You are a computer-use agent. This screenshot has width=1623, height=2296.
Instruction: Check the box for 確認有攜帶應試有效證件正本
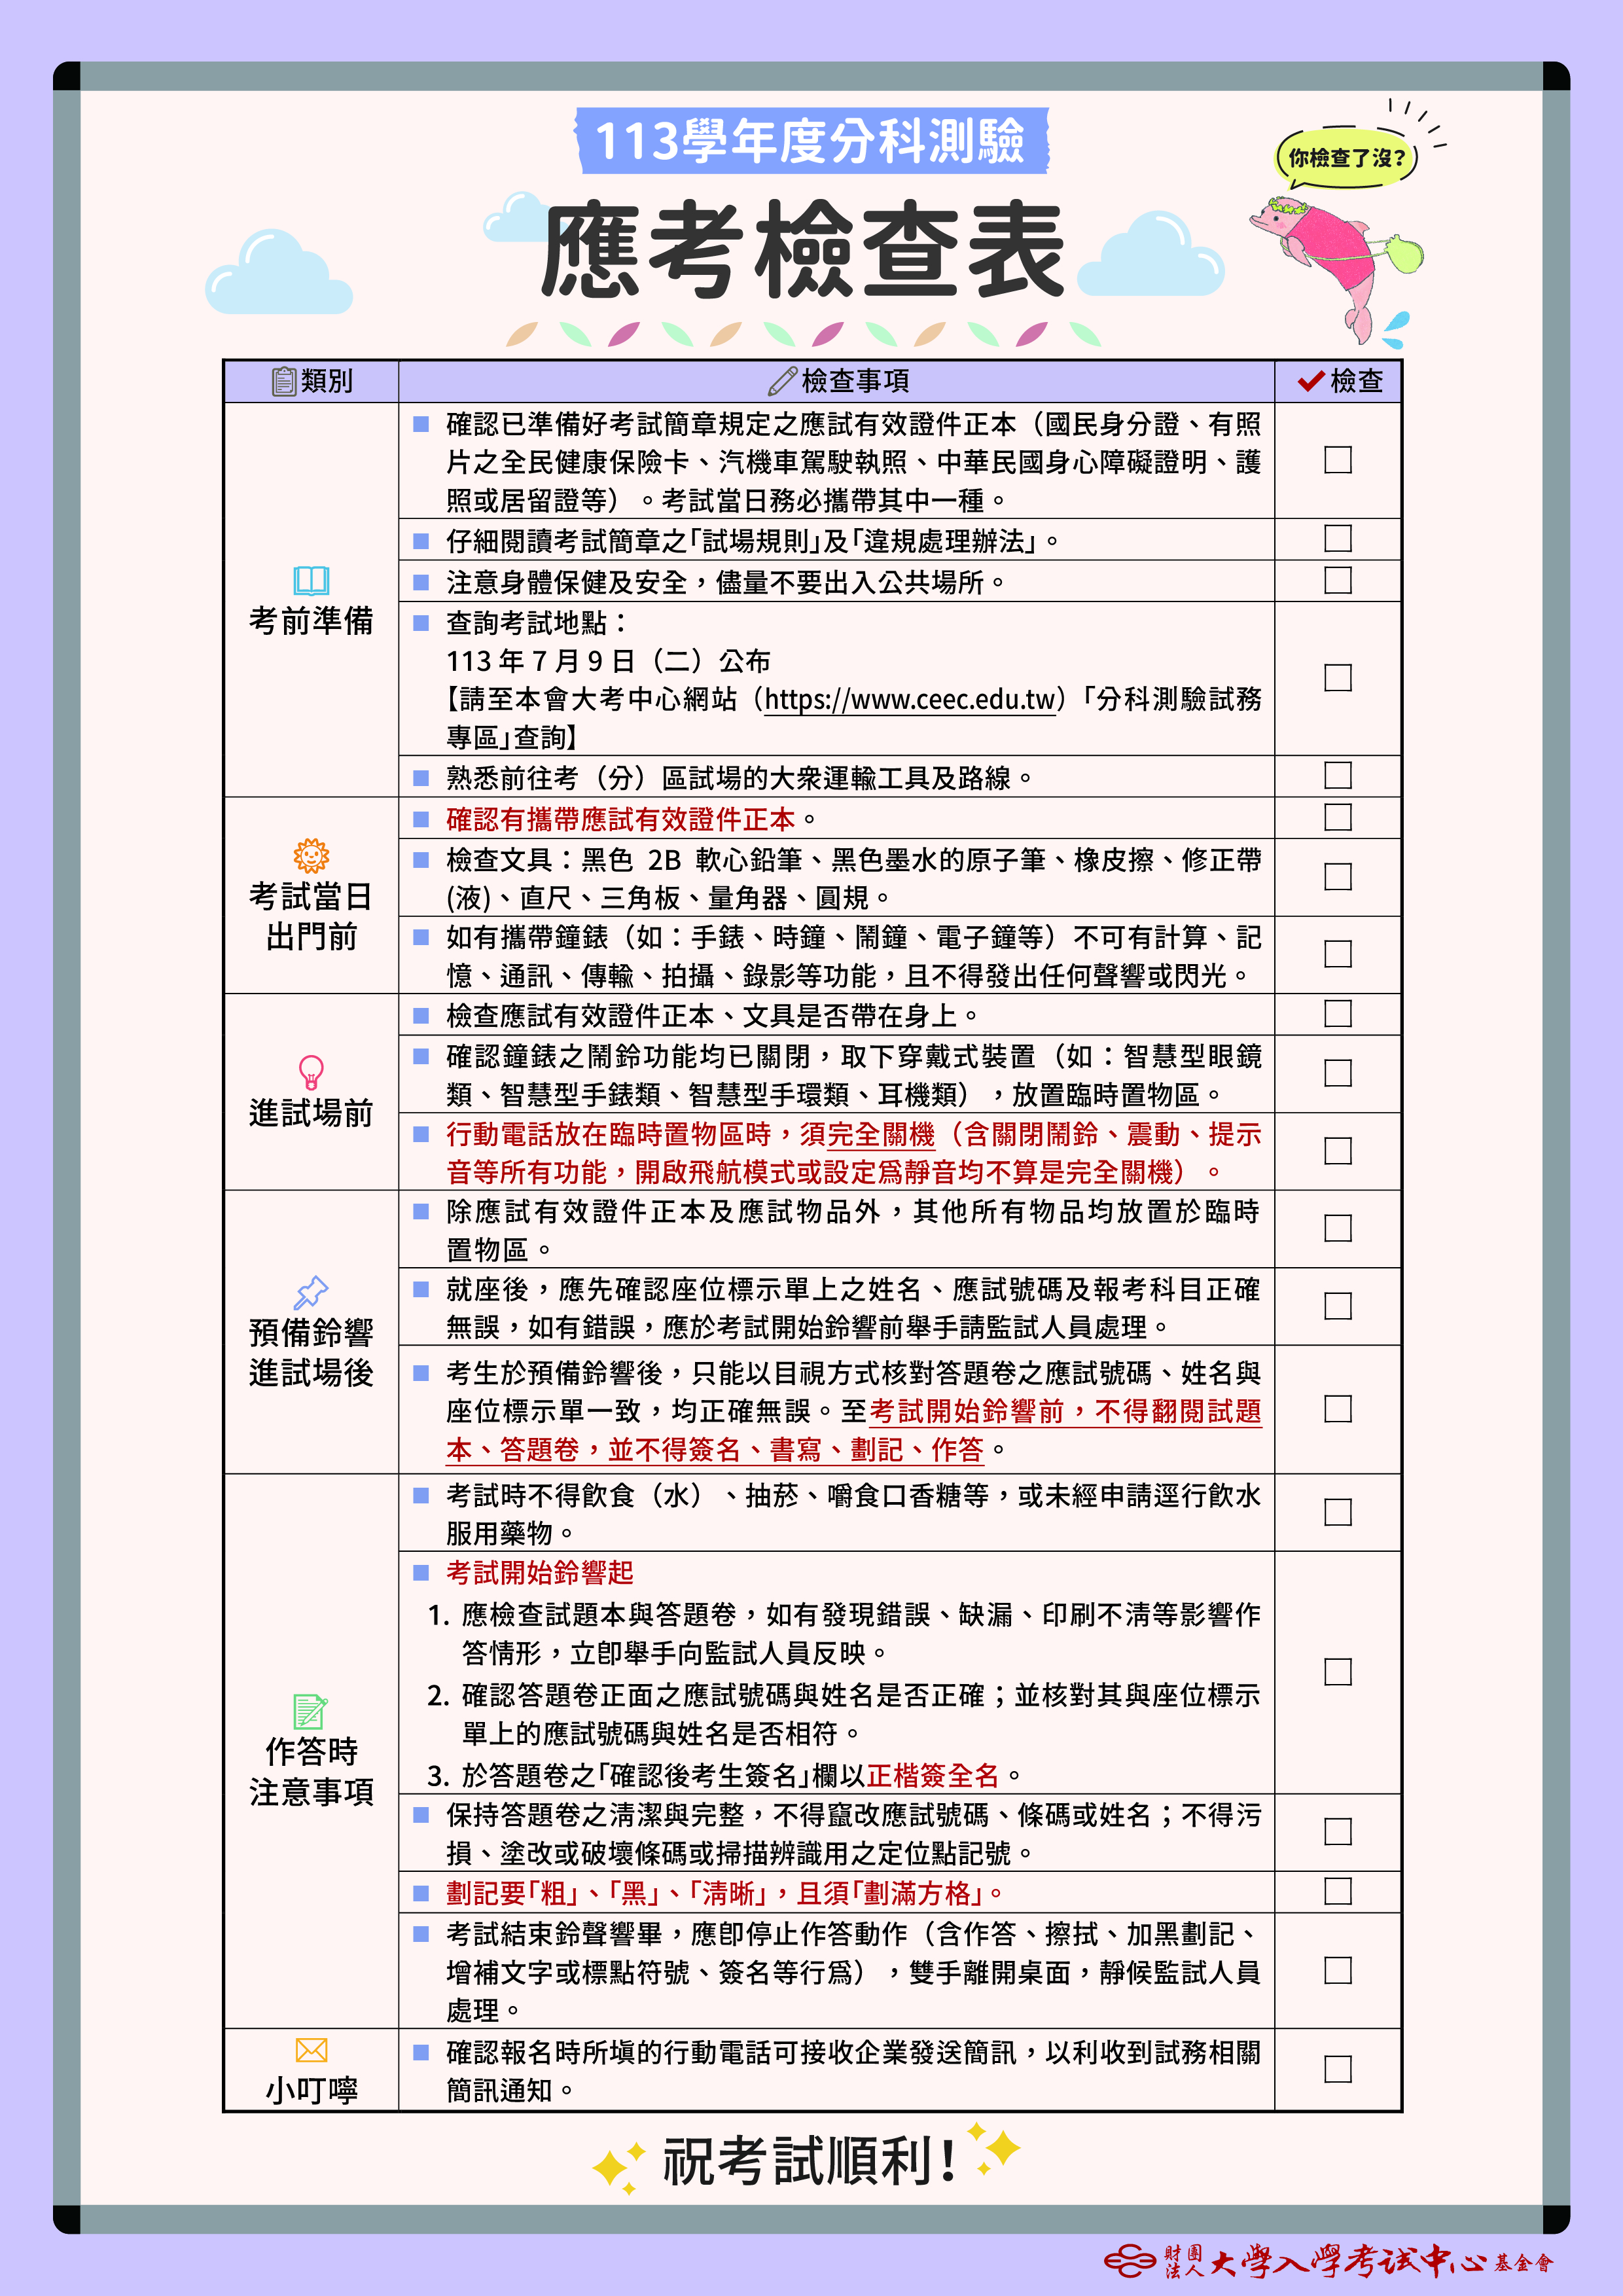click(x=1337, y=817)
